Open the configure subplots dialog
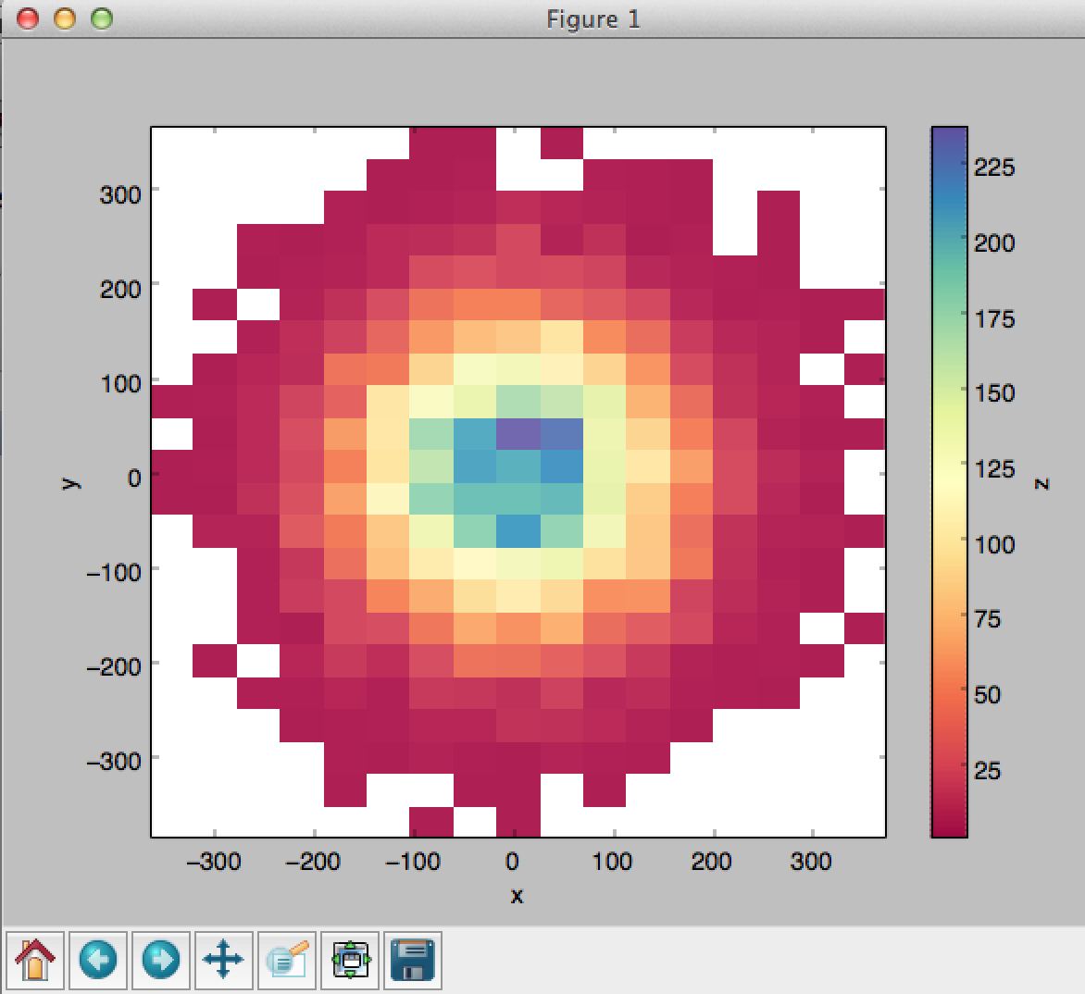The height and width of the screenshot is (994, 1085). tap(351, 960)
